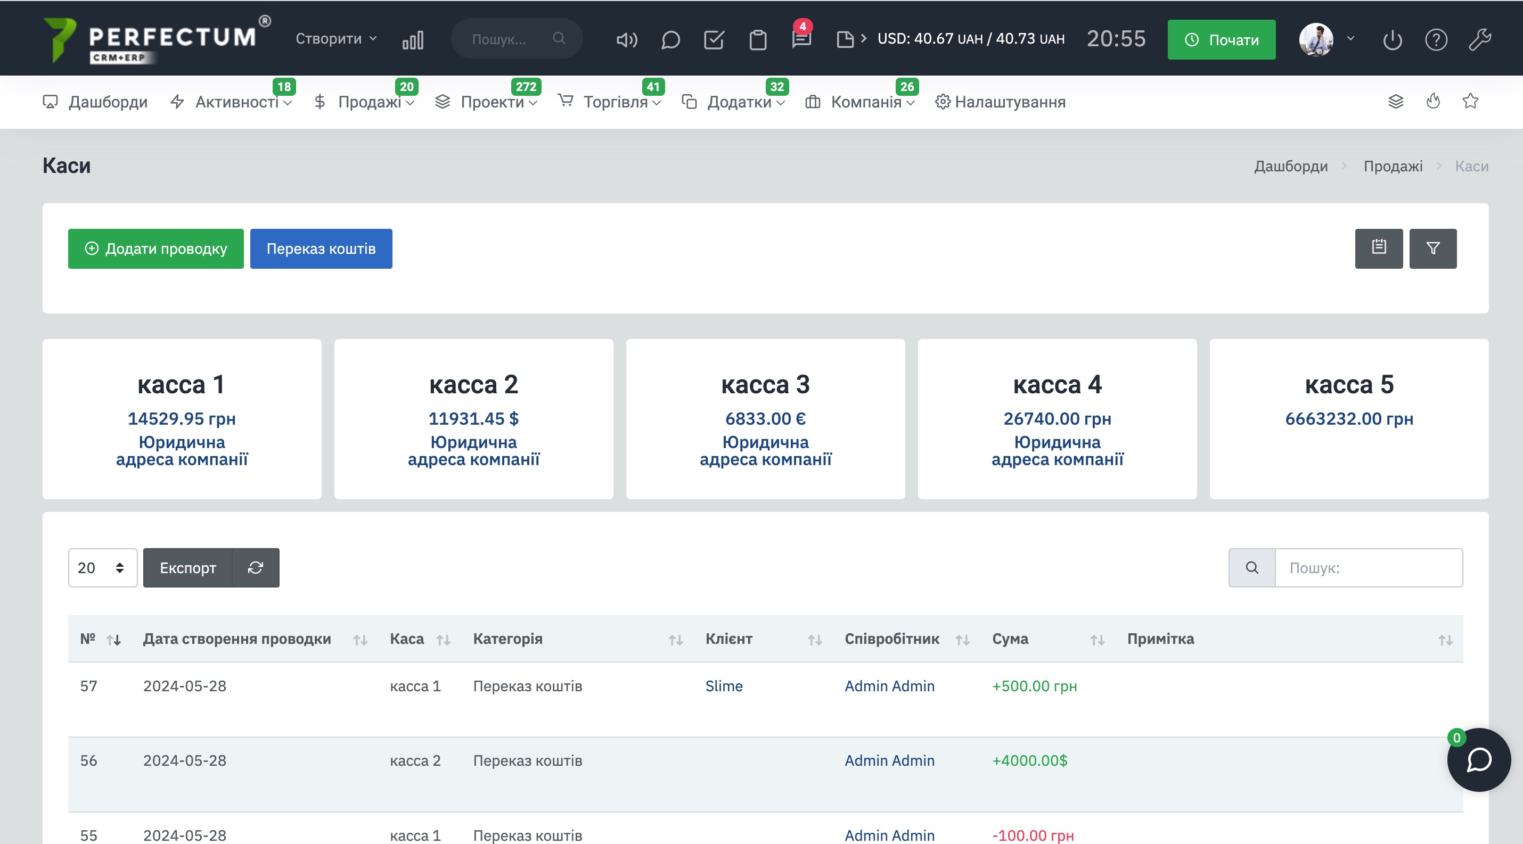The width and height of the screenshot is (1523, 844).
Task: Click the user avatar picture
Action: 1316,39
